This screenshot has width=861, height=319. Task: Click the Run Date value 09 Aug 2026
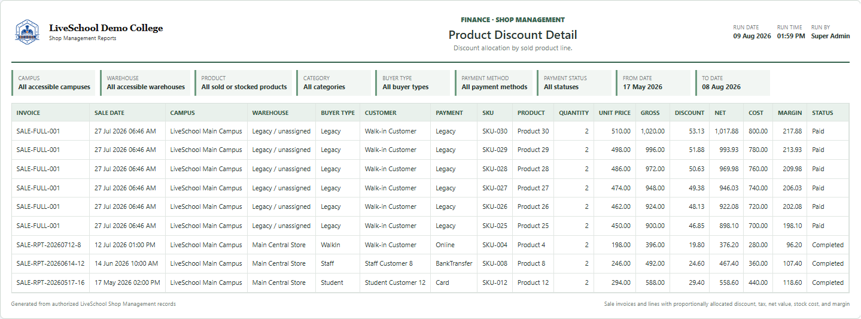(x=752, y=36)
